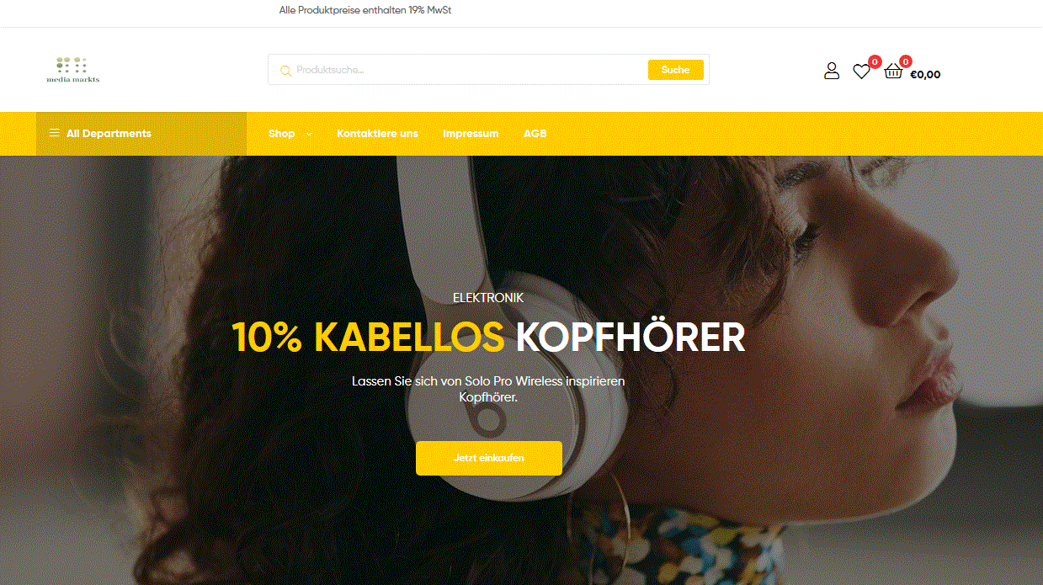Open the Shop menu item
The height and width of the screenshot is (585, 1043).
[x=282, y=134]
